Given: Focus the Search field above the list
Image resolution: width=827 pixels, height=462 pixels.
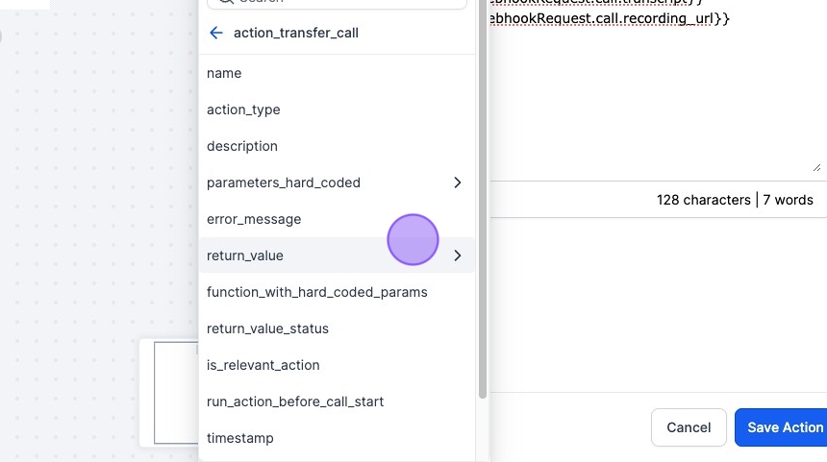Looking at the screenshot, I should click(337, 3).
